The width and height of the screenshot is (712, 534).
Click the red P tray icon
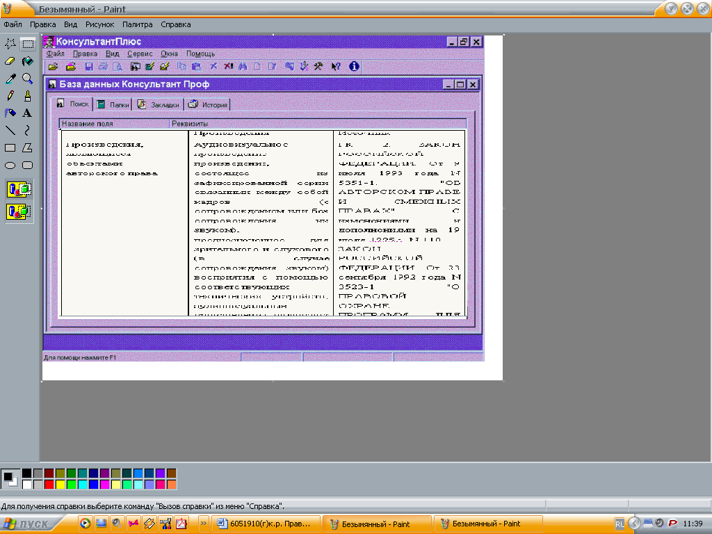pyautogui.click(x=672, y=524)
